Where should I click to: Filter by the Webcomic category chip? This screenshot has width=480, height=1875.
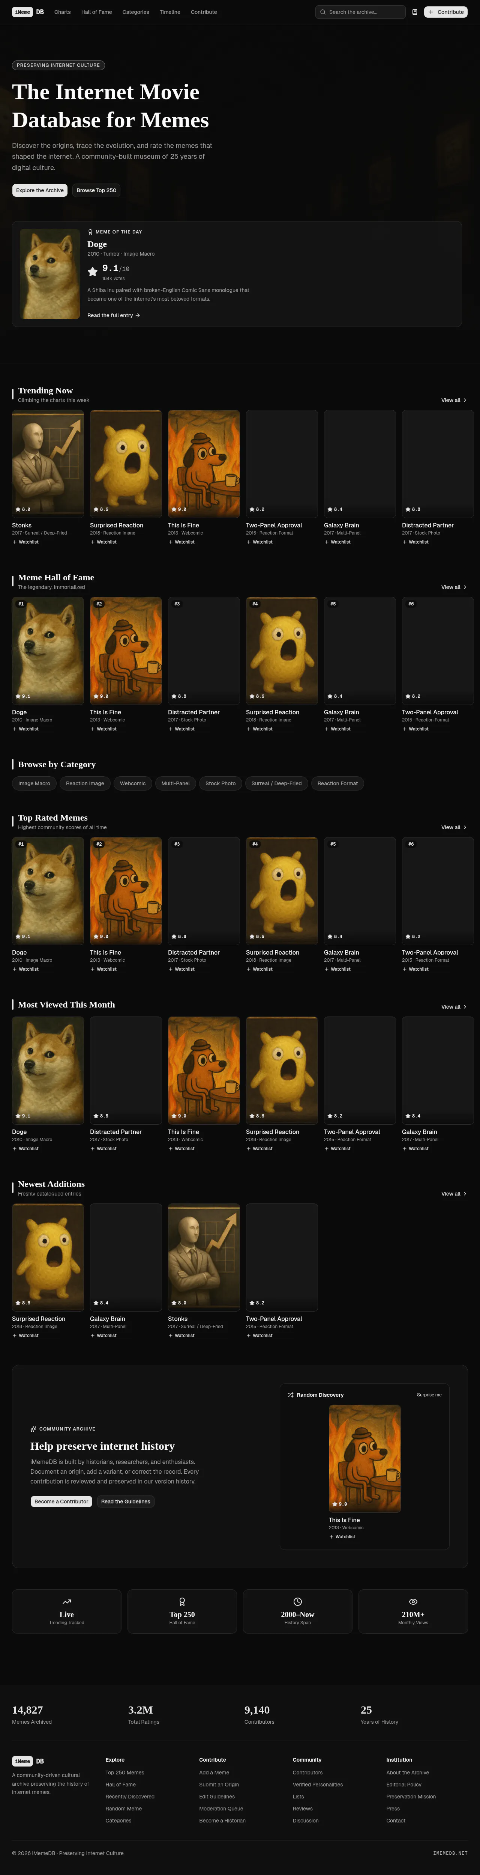[132, 783]
